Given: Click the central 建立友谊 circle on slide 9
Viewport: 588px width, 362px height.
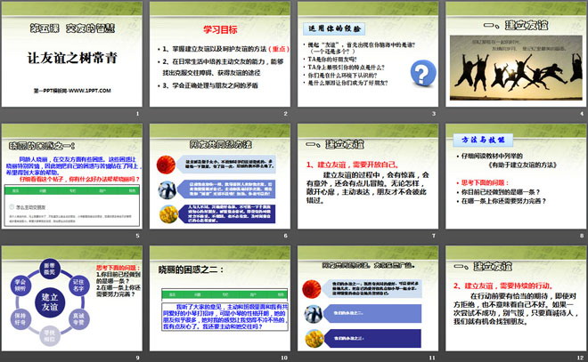Looking at the screenshot, I should [x=50, y=302].
